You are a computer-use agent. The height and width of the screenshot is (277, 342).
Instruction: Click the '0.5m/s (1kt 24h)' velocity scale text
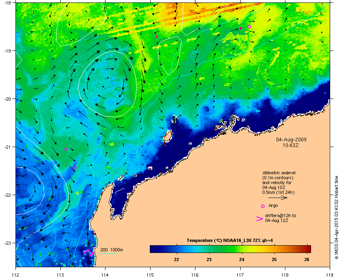[278, 193]
